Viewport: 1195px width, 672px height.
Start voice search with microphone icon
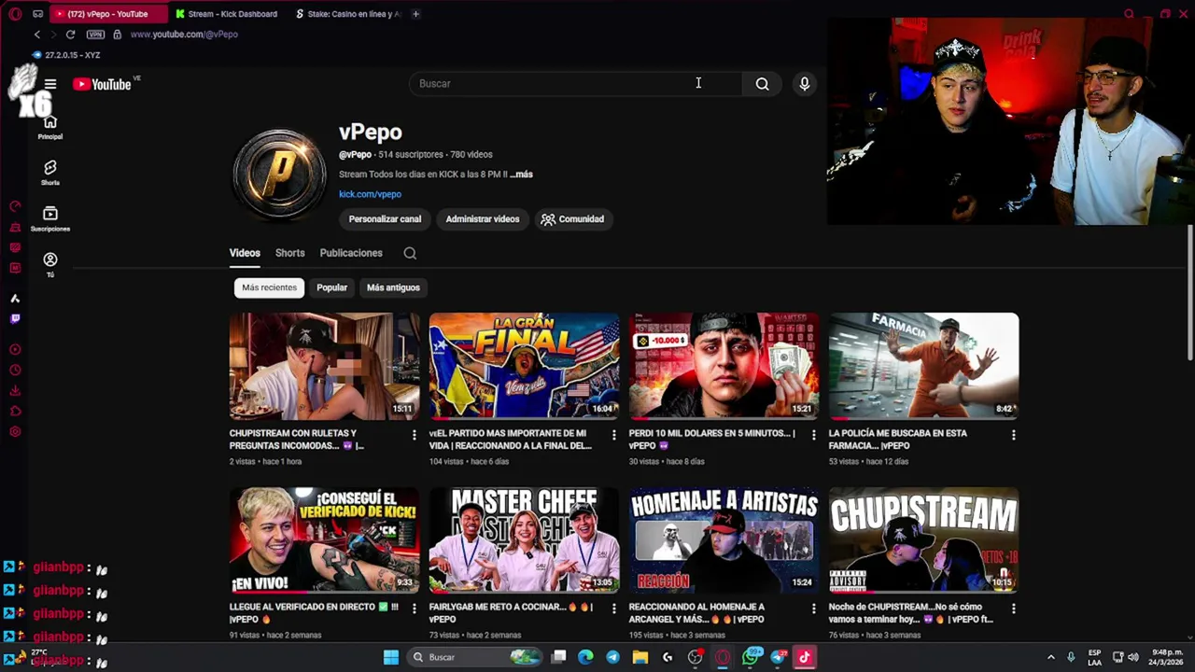(x=804, y=84)
